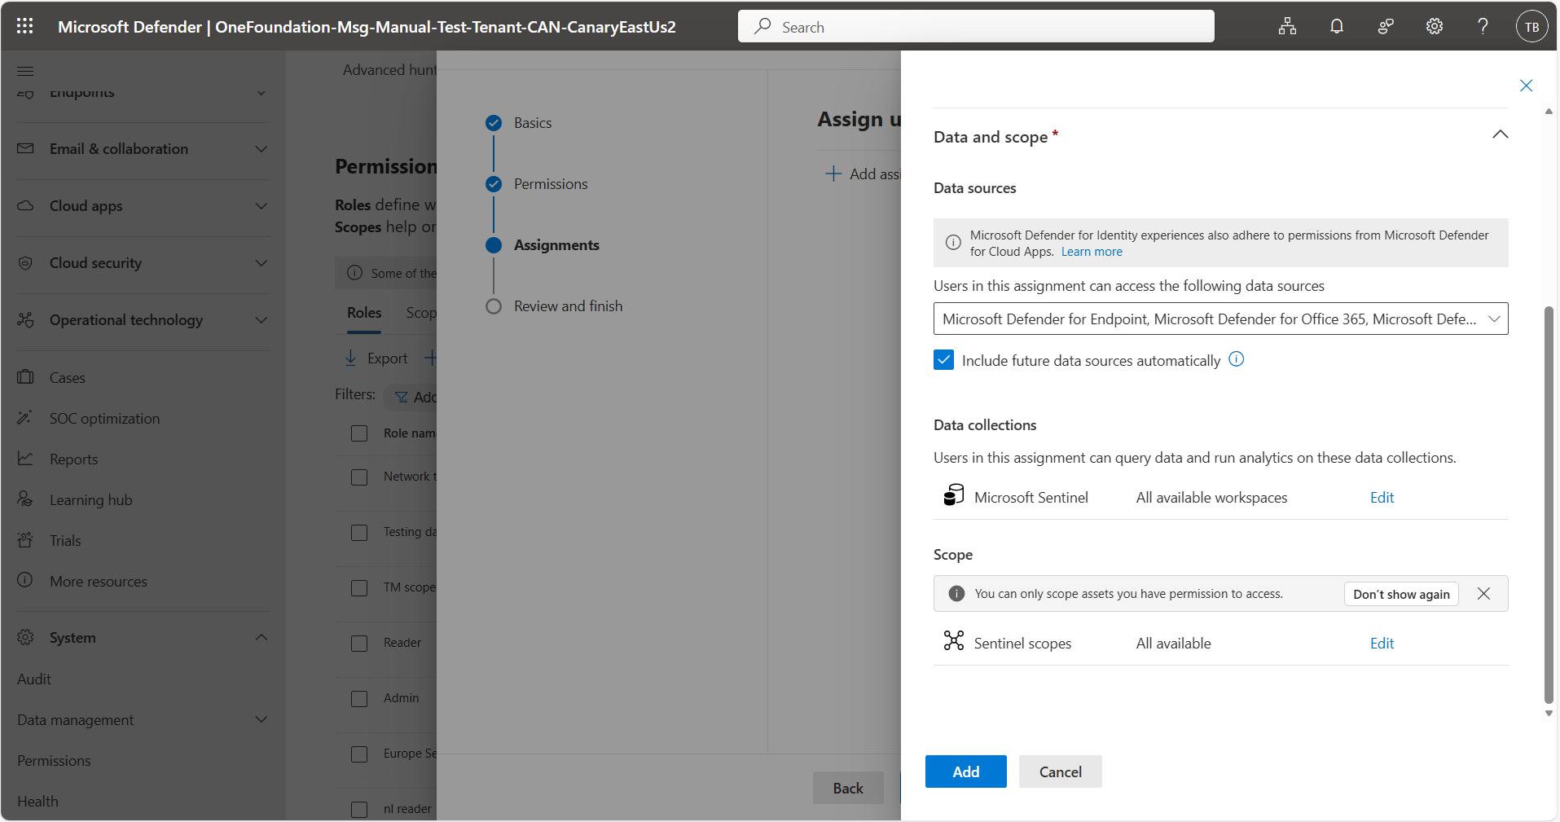Collapse the System section chevron
The height and width of the screenshot is (822, 1560).
[x=261, y=637]
